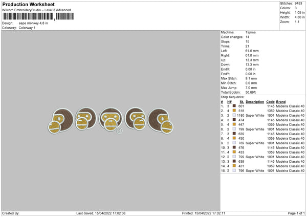Click the Trims value '21'
The image size is (307, 217).
point(247,46)
